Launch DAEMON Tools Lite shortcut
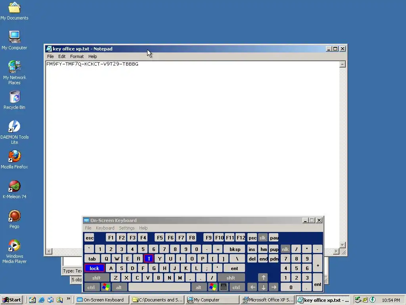Viewport: 406px width, 305px height. [x=15, y=132]
